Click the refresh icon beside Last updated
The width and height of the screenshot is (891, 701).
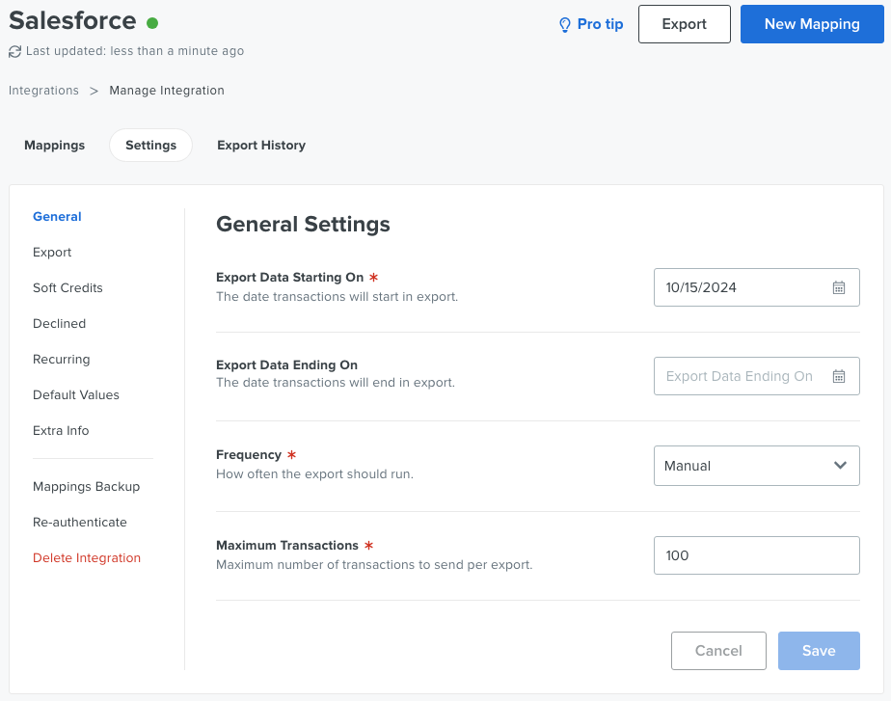click(x=14, y=52)
